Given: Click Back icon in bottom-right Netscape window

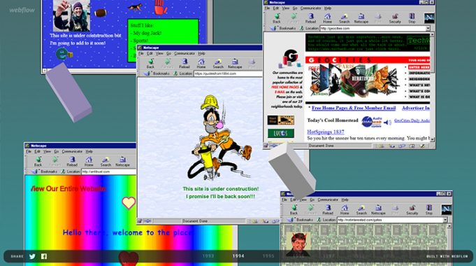Looking at the screenshot, I should point(294,210).
